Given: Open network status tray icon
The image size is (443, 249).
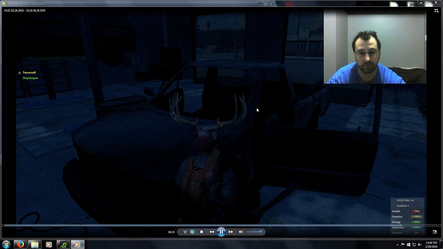Looking at the screenshot, I should pos(414,245).
